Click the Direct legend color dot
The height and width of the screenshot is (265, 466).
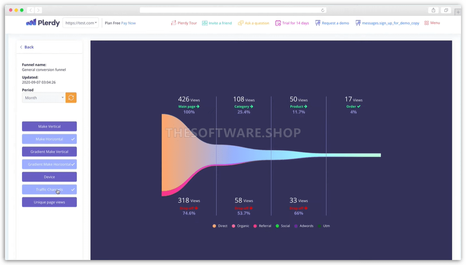pyautogui.click(x=214, y=226)
